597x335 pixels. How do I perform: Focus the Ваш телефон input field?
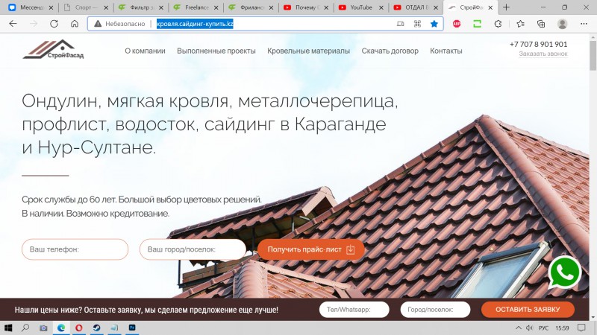[75, 249]
